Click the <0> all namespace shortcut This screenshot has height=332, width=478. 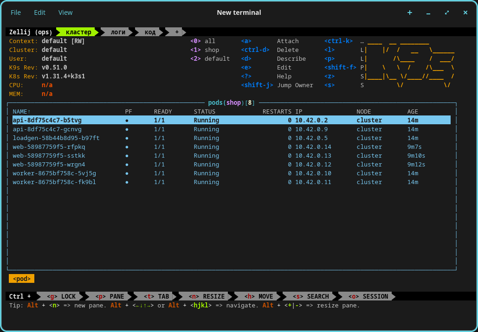203,41
